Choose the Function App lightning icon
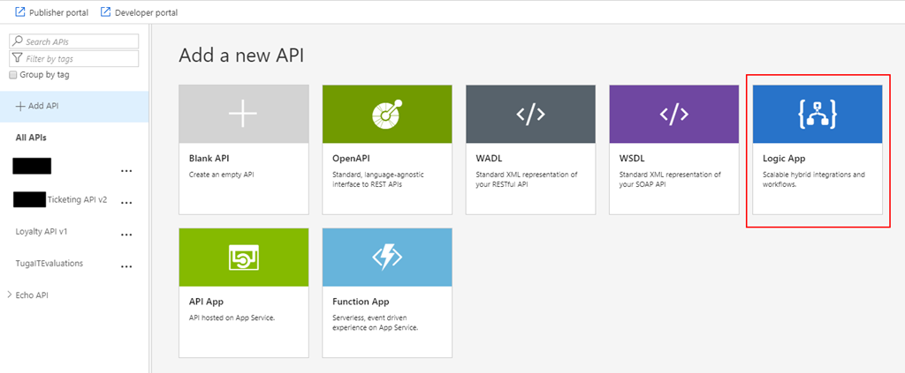The height and width of the screenshot is (373, 905). pyautogui.click(x=386, y=257)
